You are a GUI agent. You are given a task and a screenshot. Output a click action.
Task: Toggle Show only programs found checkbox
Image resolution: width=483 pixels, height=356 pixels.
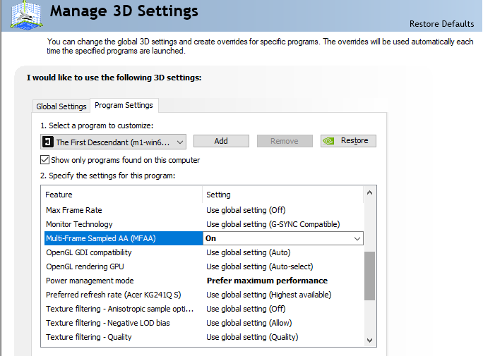(x=45, y=160)
